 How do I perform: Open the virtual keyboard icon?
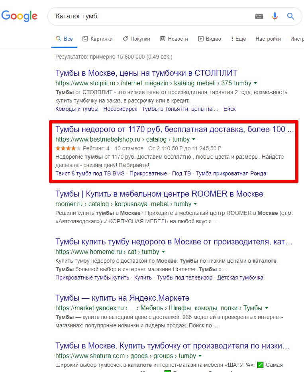259,16
